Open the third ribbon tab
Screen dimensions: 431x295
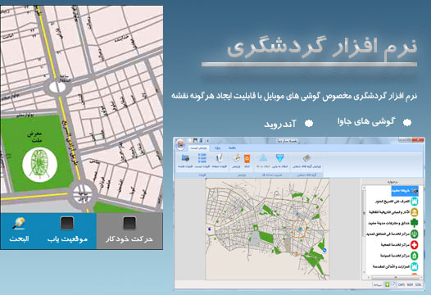tap(232, 148)
